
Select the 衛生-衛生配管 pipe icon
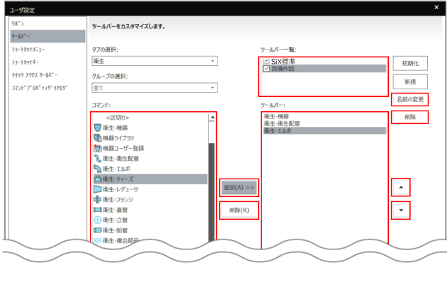point(98,159)
